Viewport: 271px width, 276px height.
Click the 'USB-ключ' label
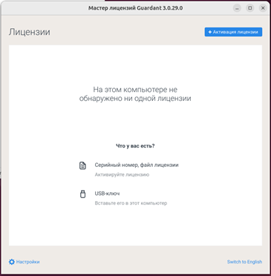tap(107, 194)
